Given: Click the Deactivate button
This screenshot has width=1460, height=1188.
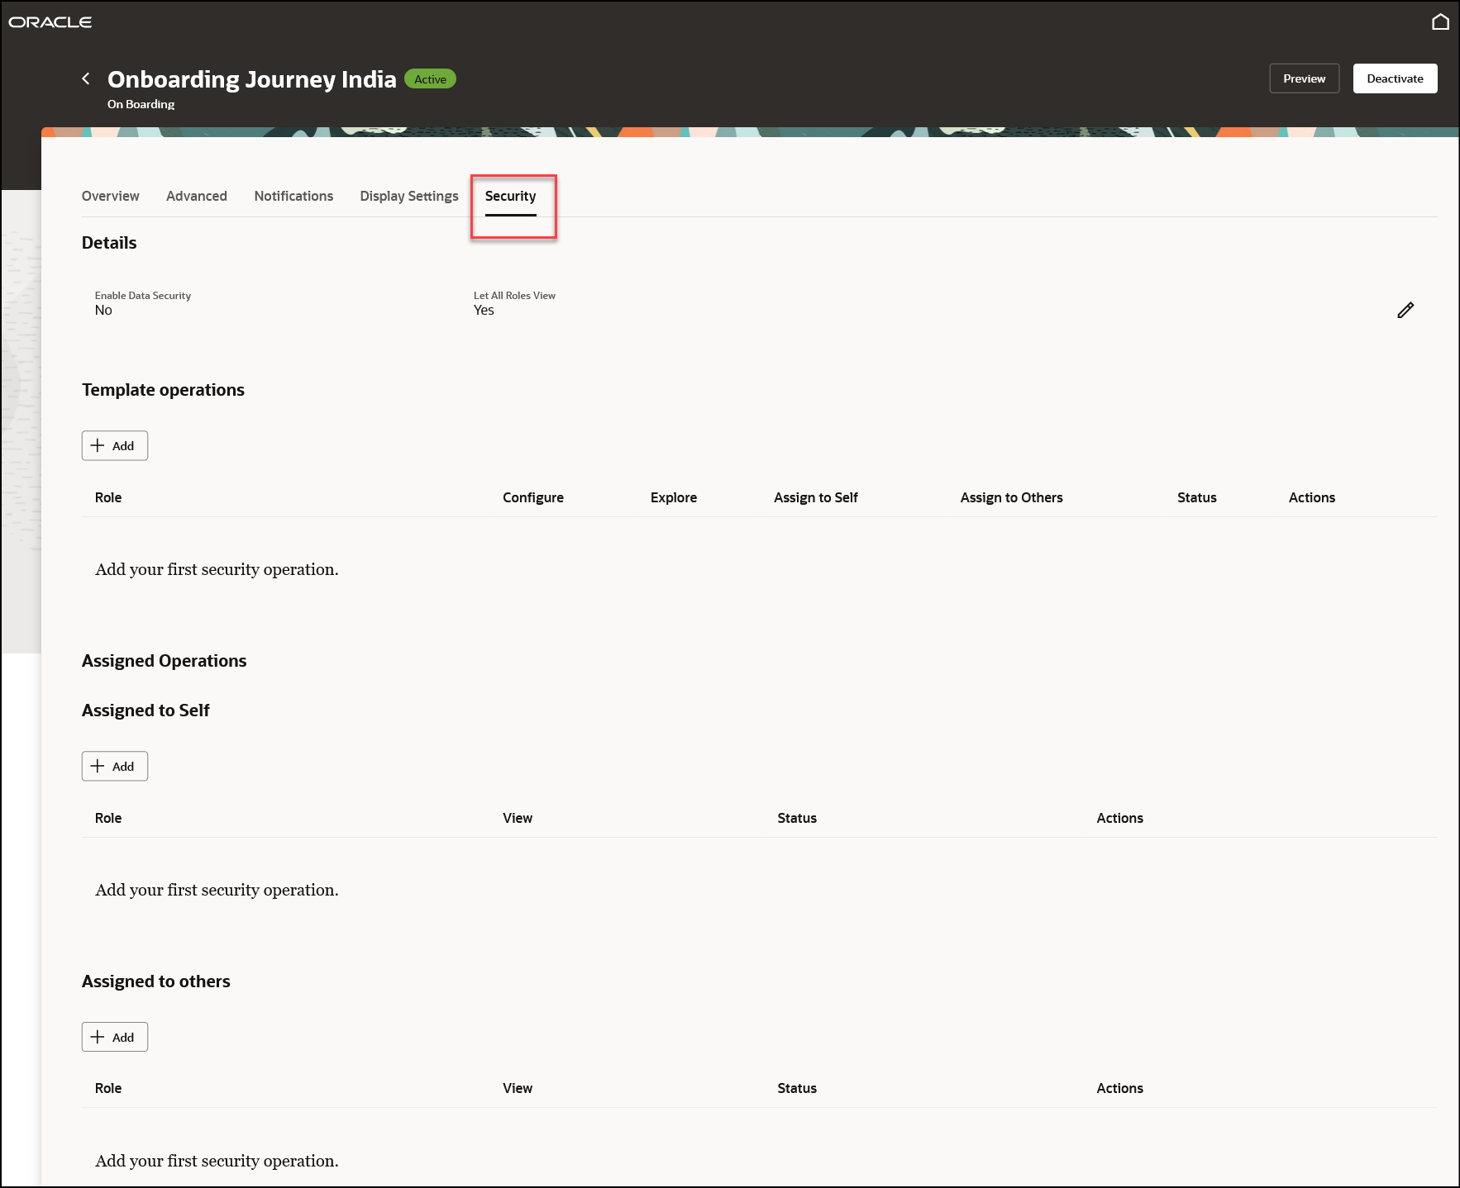Looking at the screenshot, I should click(1396, 78).
